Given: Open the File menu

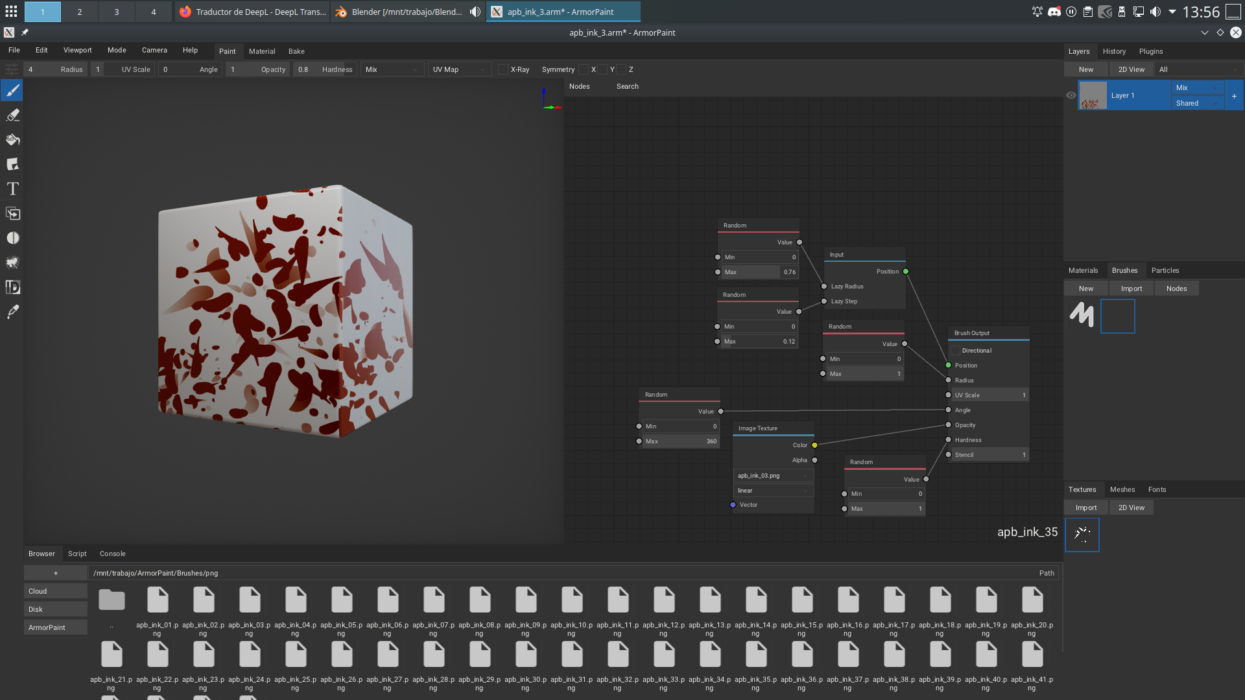Looking at the screenshot, I should point(14,50).
